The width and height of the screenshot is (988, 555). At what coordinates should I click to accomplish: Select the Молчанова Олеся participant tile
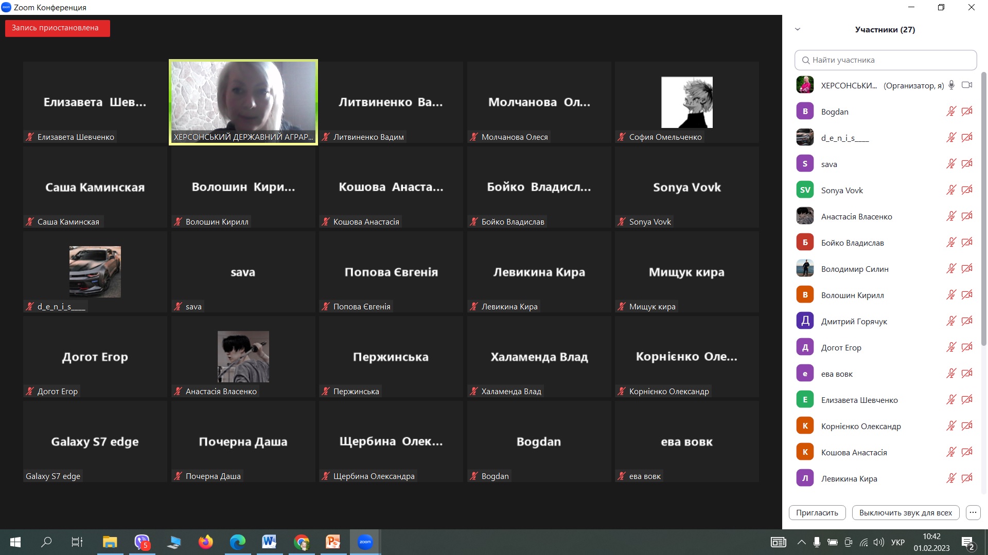[539, 102]
